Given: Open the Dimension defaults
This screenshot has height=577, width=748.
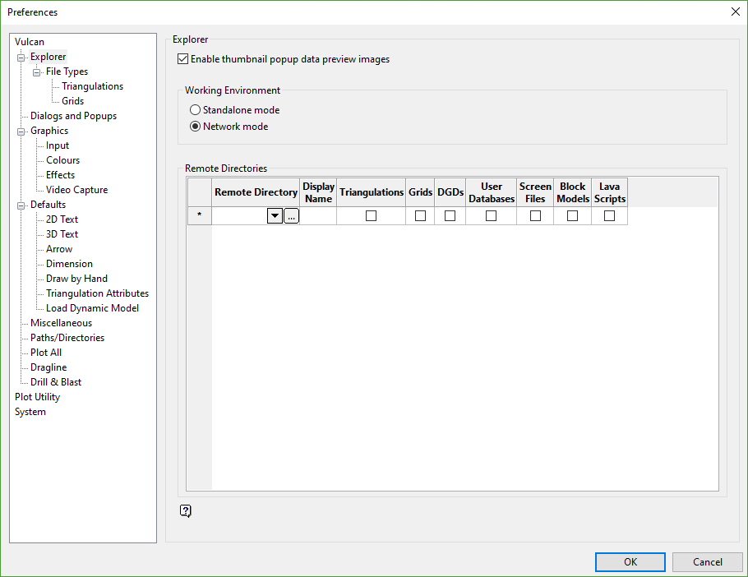Looking at the screenshot, I should click(69, 264).
